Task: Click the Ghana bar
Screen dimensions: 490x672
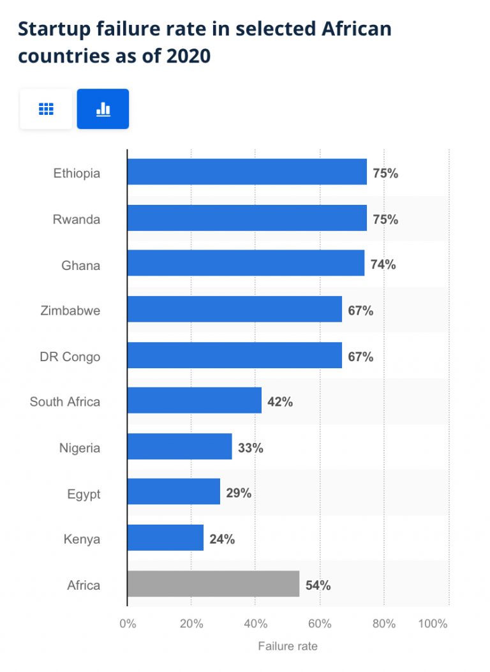Action: point(246,264)
